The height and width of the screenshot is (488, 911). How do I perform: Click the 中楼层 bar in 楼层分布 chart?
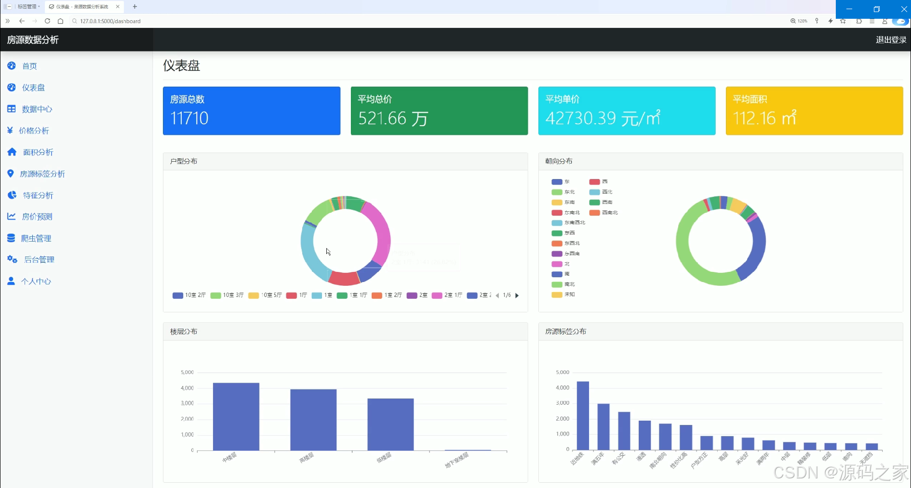click(x=236, y=417)
